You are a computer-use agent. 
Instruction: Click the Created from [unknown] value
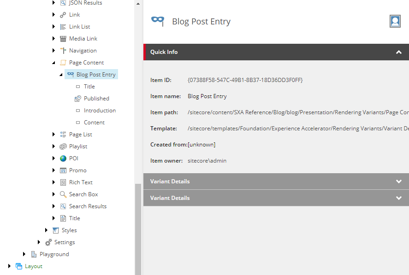[202, 145]
